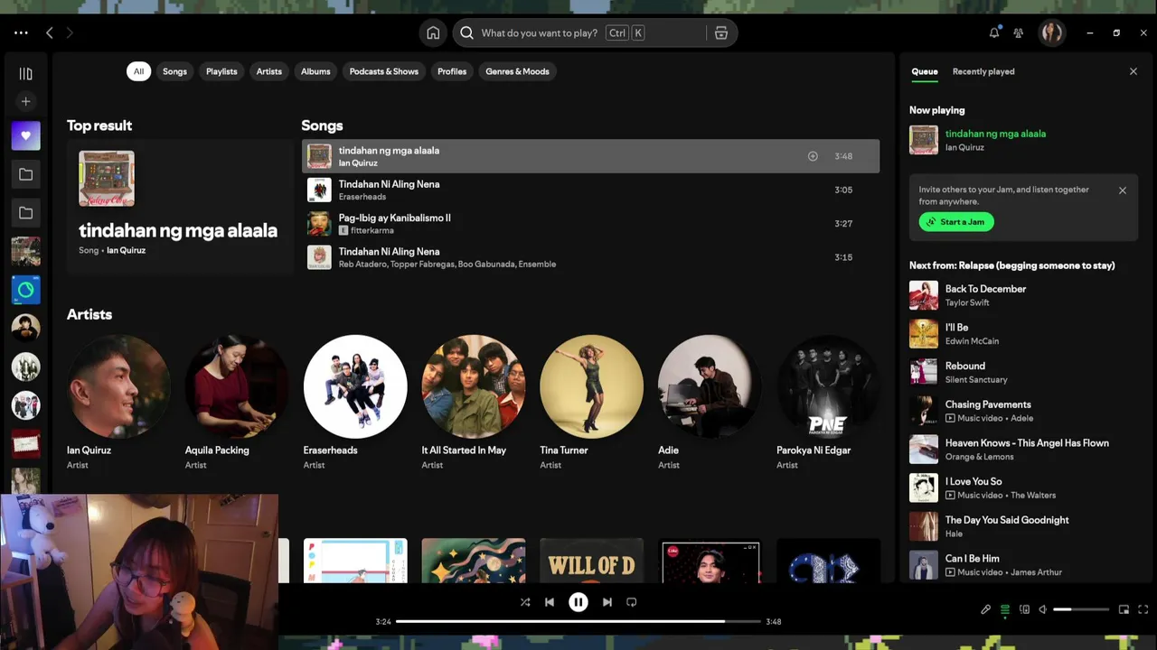Pause the current song
The height and width of the screenshot is (650, 1157).
(578, 602)
